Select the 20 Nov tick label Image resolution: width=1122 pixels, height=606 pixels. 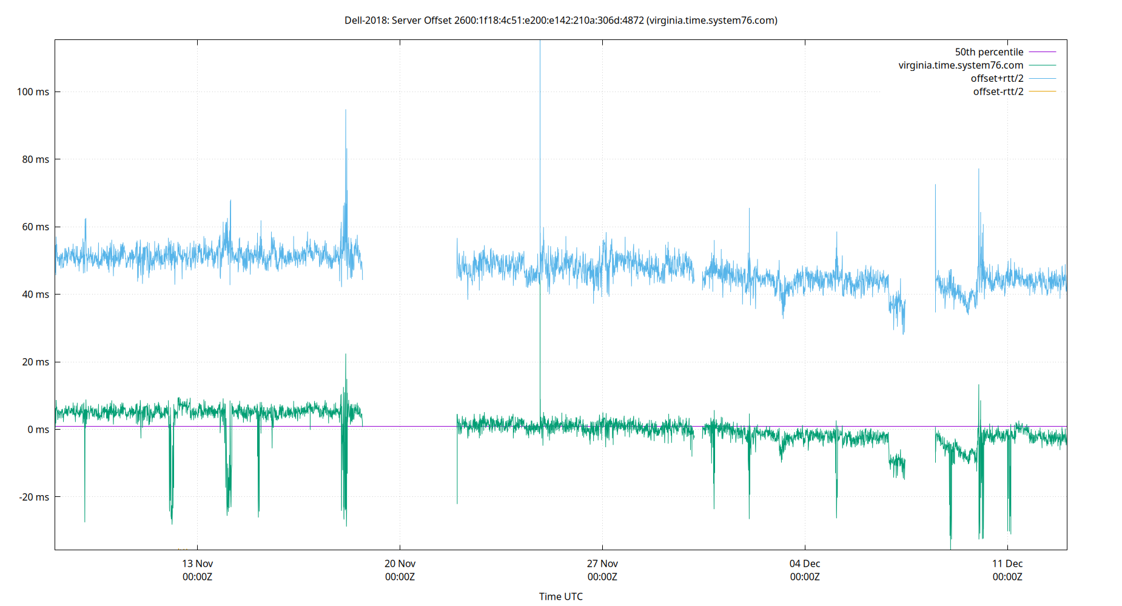pyautogui.click(x=400, y=563)
